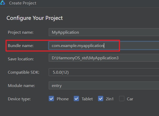The image size is (159, 116).
Task: Click the Bundle name label
Action: [x=21, y=46]
